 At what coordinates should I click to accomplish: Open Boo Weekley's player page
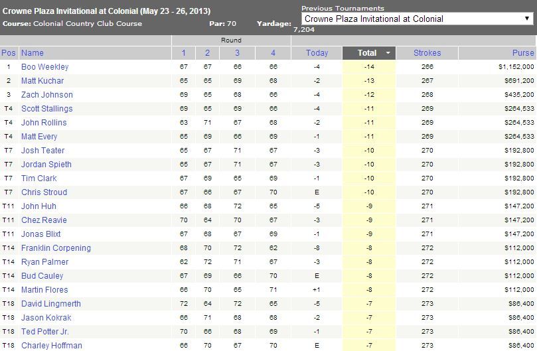45,67
